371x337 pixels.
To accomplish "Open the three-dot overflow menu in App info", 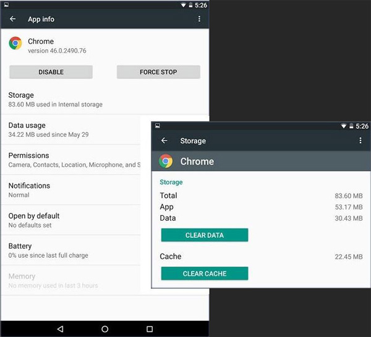I will tap(199, 19).
